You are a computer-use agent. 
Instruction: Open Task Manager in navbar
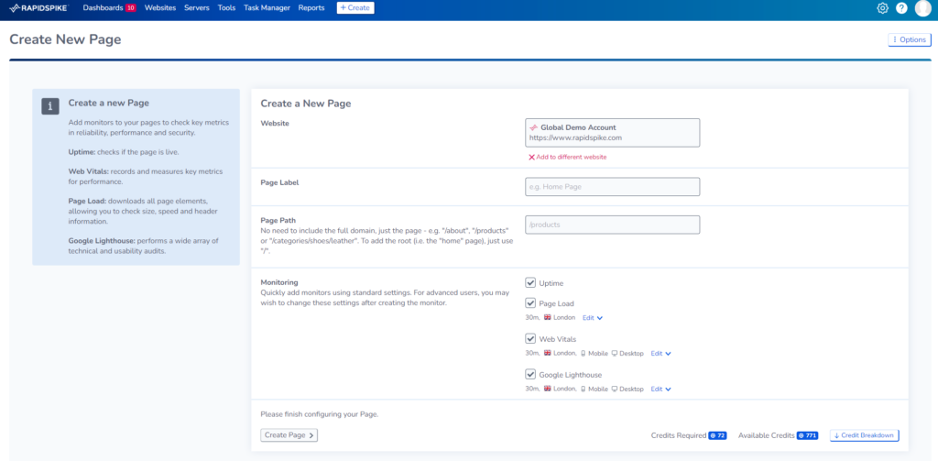point(267,7)
